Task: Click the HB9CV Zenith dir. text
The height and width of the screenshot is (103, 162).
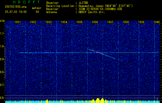Action: tap(92, 12)
